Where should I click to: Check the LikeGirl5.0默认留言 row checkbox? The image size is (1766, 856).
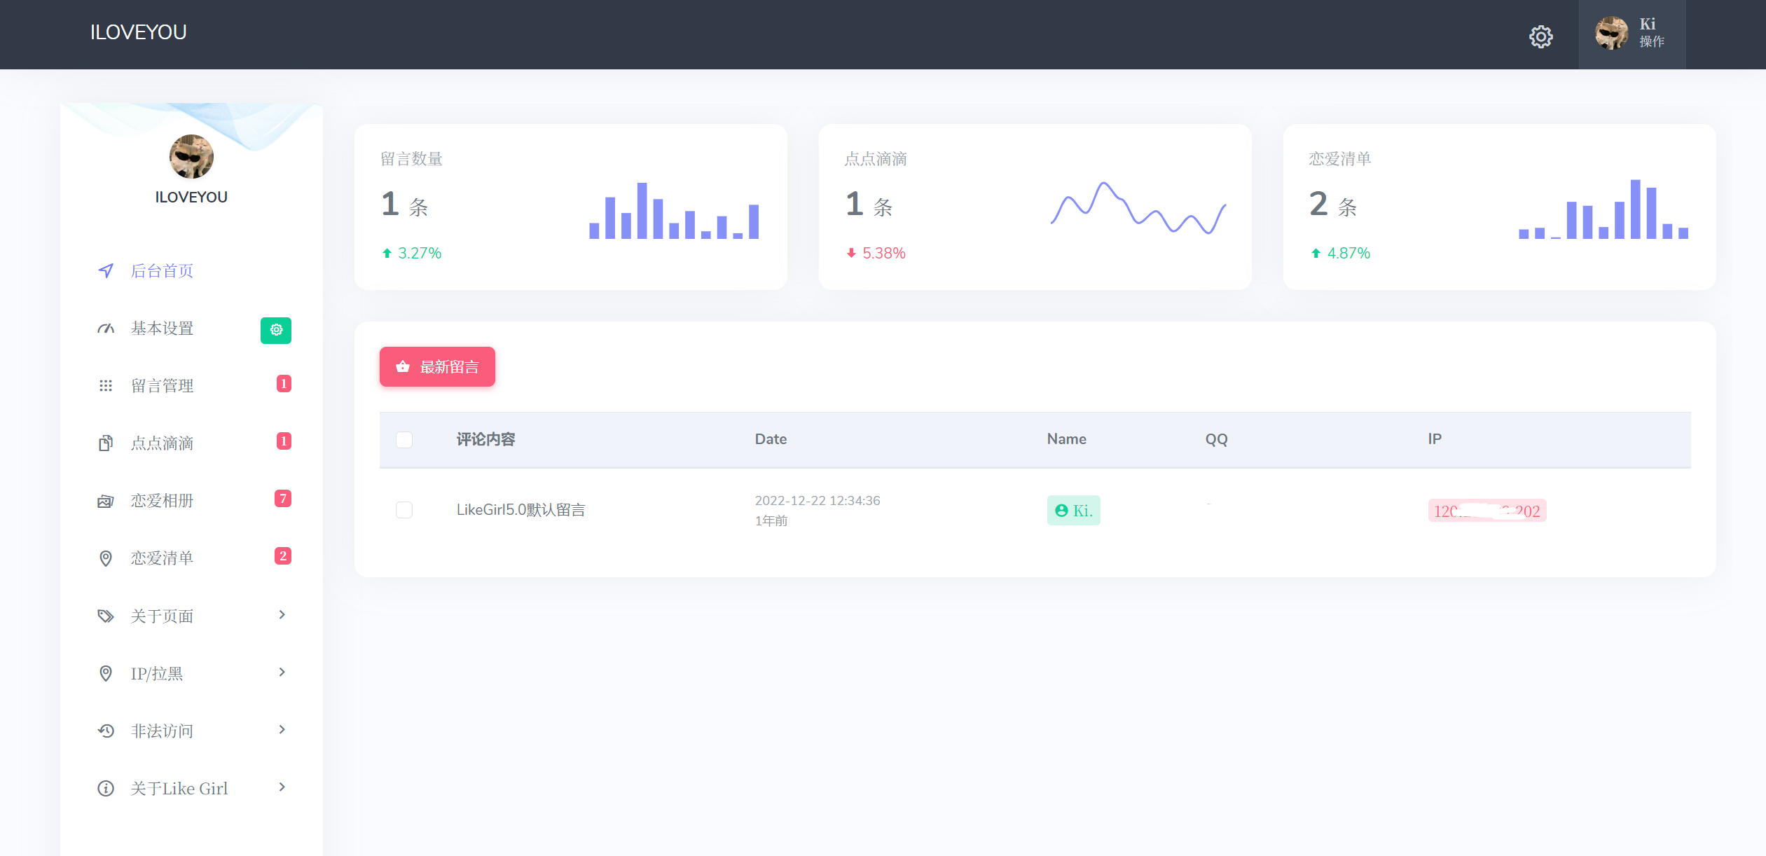(404, 510)
